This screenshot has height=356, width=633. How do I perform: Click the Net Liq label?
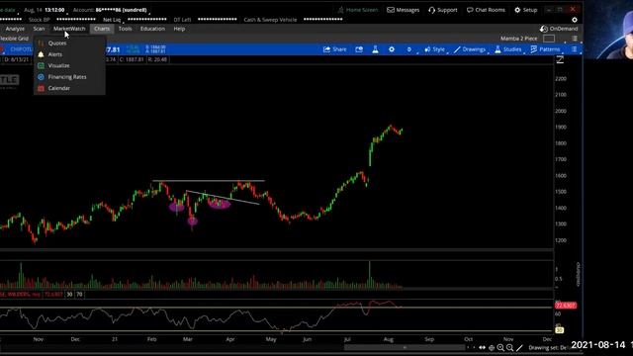(112, 20)
